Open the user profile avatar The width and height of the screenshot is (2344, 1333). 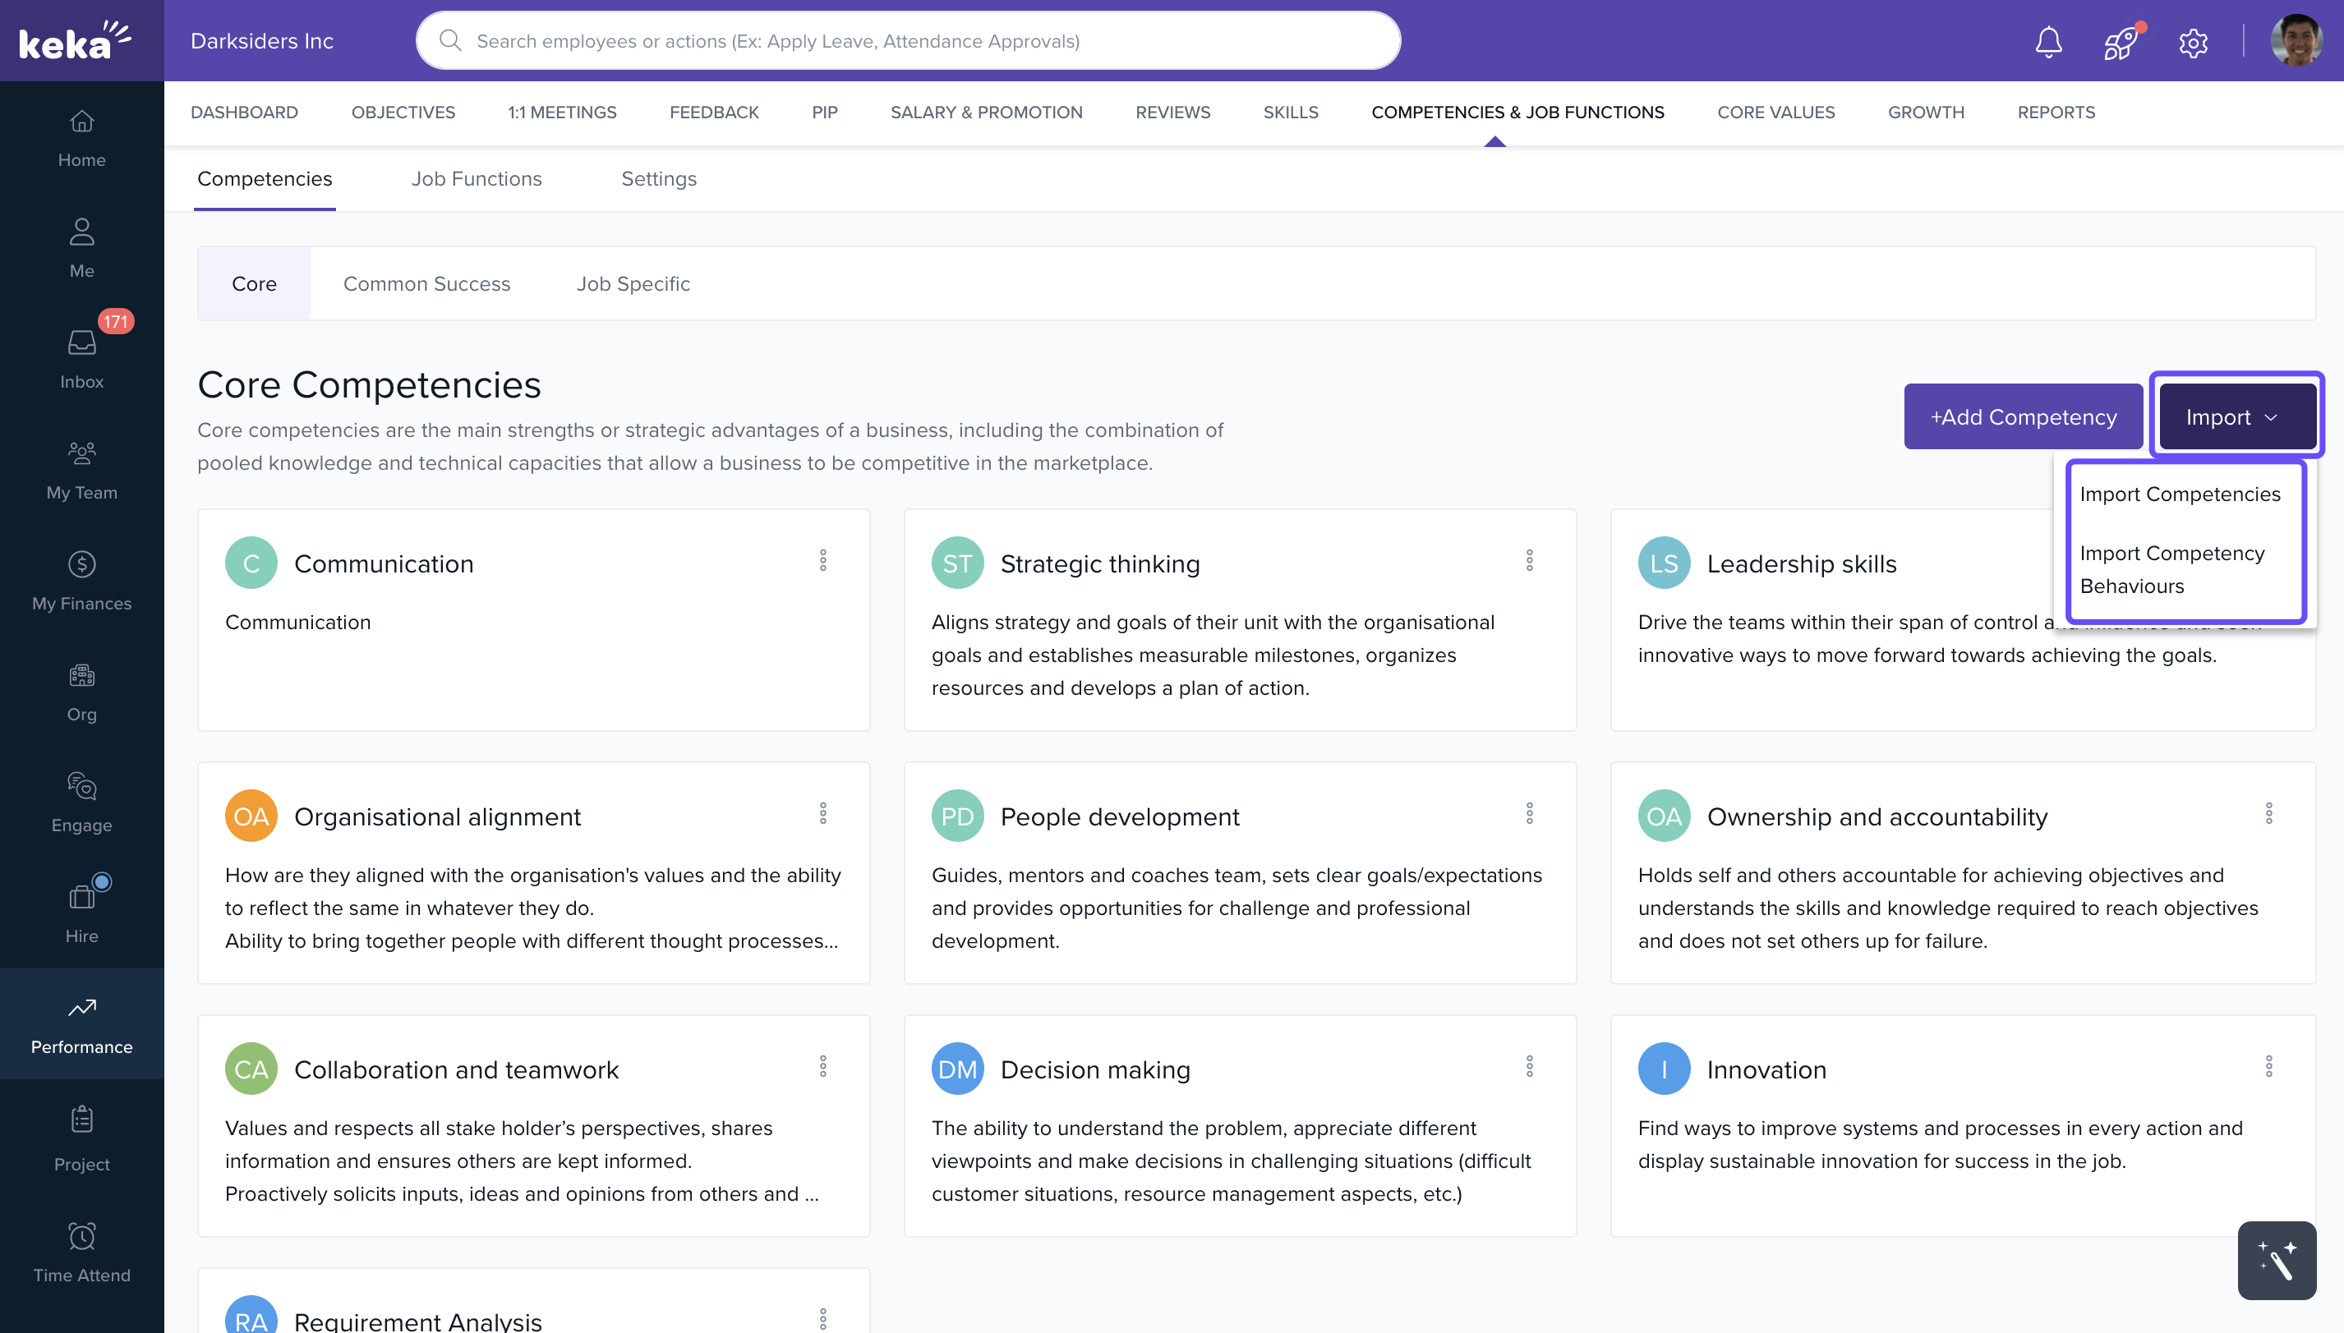click(x=2296, y=41)
